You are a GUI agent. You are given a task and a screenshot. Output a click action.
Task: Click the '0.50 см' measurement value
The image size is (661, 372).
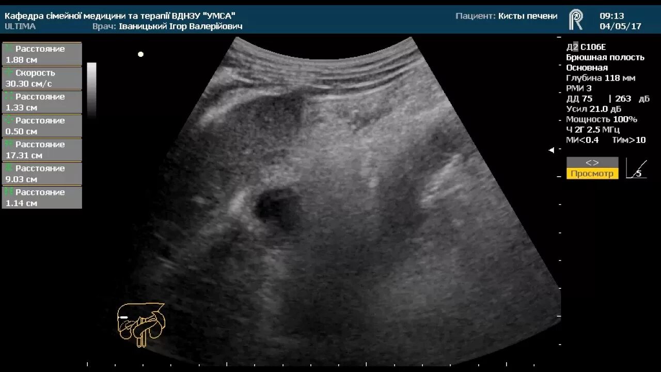[21, 132]
